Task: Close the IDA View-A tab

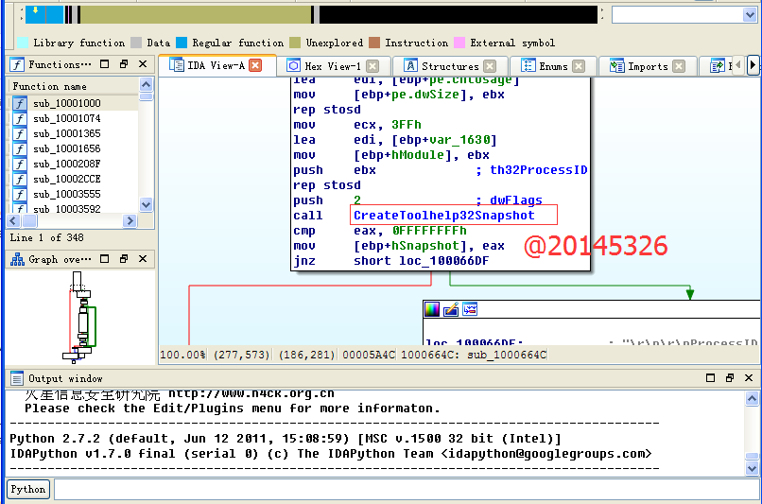Action: [x=255, y=66]
